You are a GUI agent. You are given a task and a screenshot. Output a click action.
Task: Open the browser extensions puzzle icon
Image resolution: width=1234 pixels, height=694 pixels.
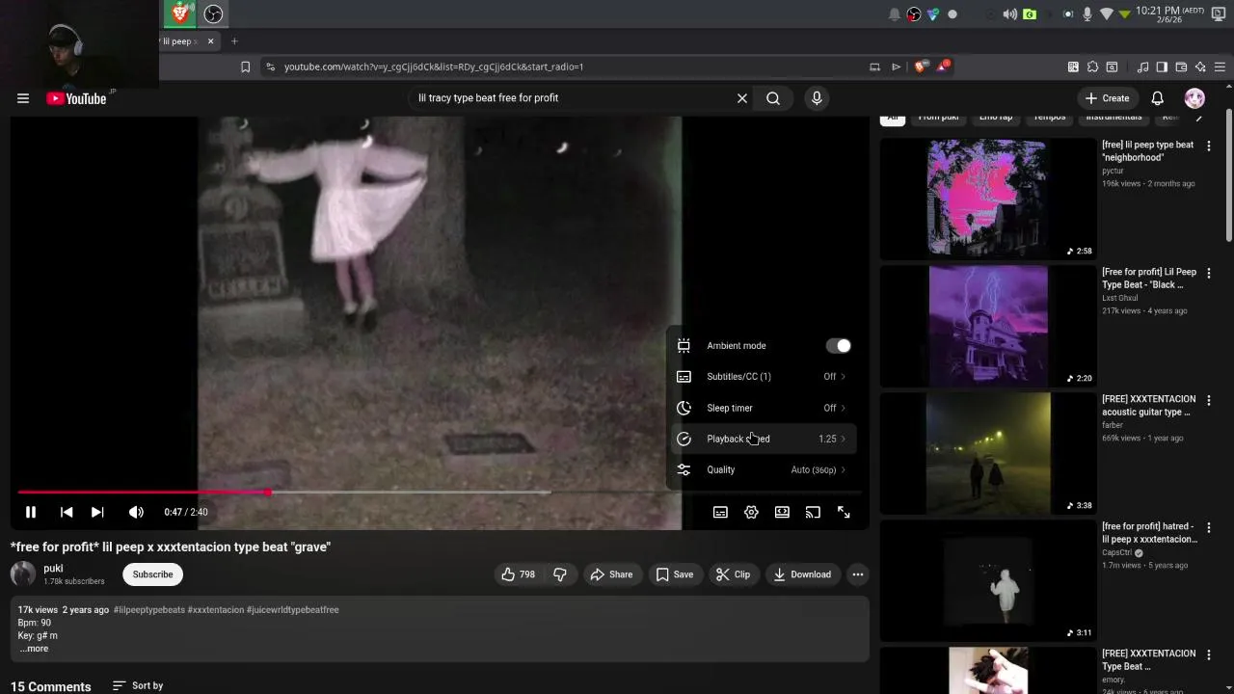pyautogui.click(x=1092, y=67)
